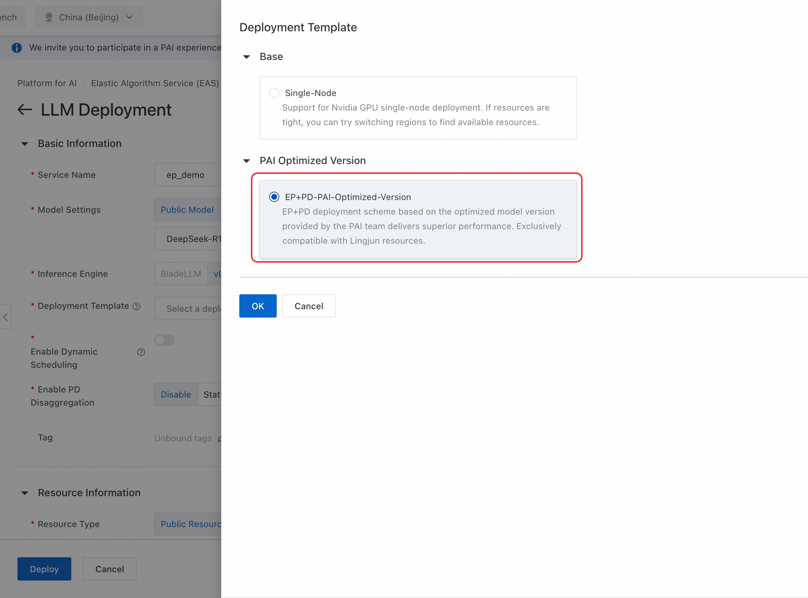Screen dimensions: 808x598
Task: Click the blue info icon in banner
Action: 17,48
